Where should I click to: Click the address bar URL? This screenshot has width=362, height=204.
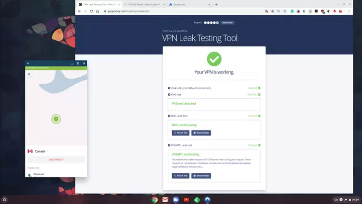[x=128, y=11]
